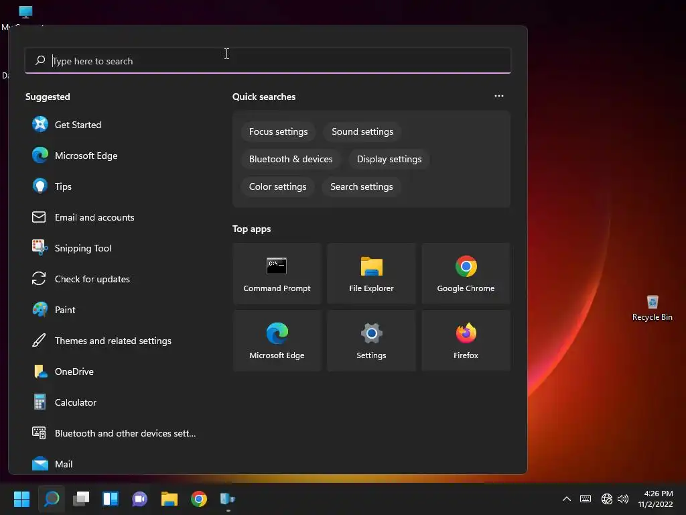Image resolution: width=686 pixels, height=515 pixels.
Task: Open the Chat taskbar icon
Action: [139, 499]
